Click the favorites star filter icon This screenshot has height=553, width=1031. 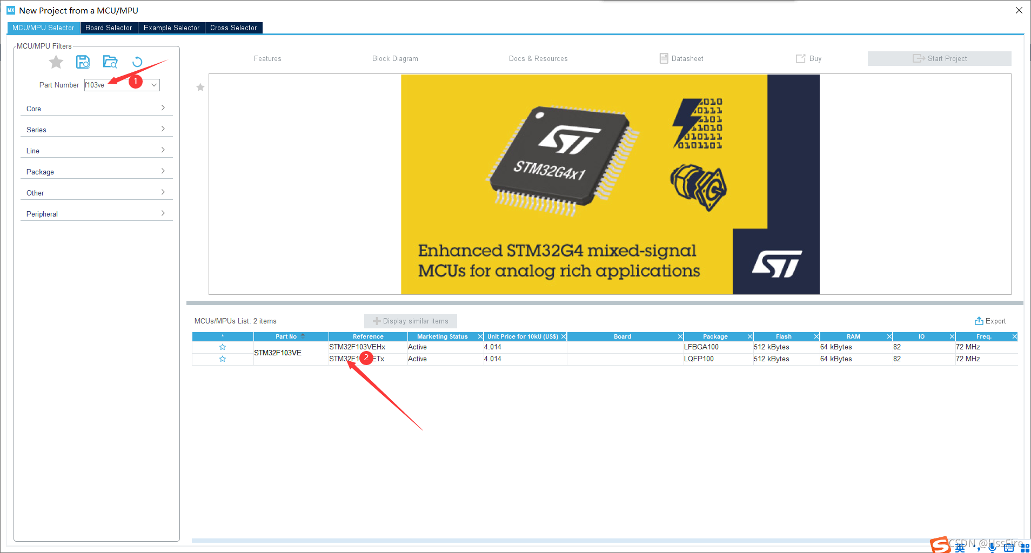[x=56, y=62]
